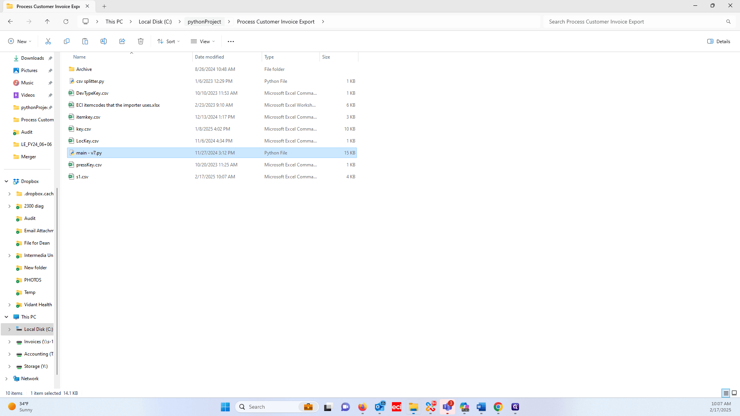Open Windows Start button
This screenshot has width=740, height=416.
point(225,407)
